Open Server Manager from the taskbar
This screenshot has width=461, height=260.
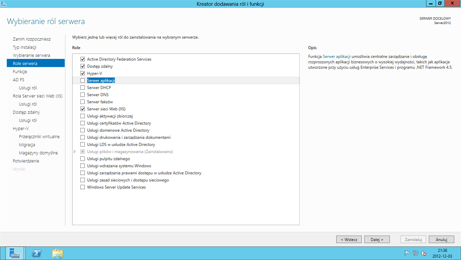[15, 253]
